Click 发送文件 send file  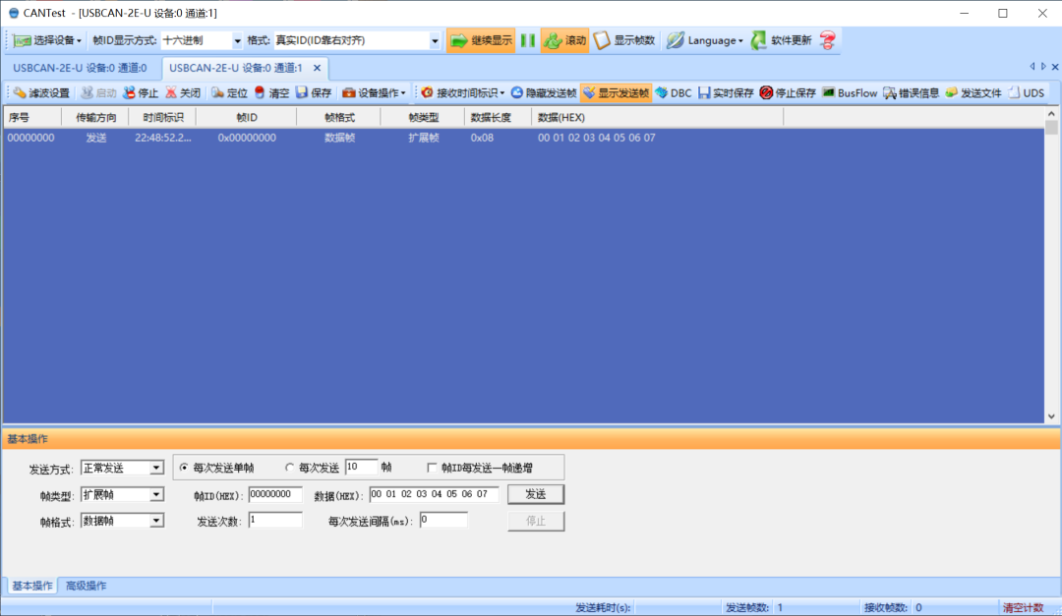pos(973,92)
